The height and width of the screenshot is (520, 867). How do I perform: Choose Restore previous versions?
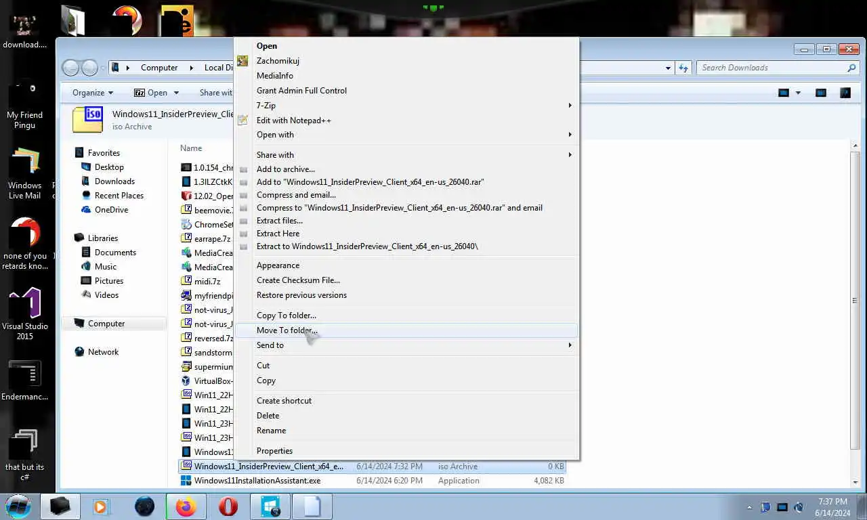(x=406, y=295)
